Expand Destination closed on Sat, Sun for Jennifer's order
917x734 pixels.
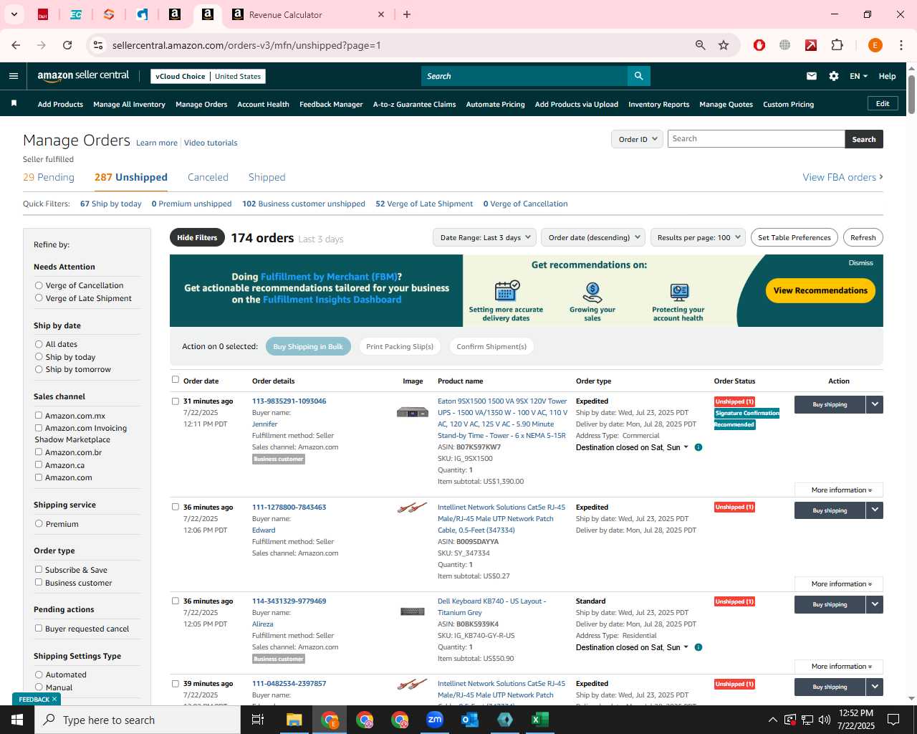pyautogui.click(x=632, y=447)
